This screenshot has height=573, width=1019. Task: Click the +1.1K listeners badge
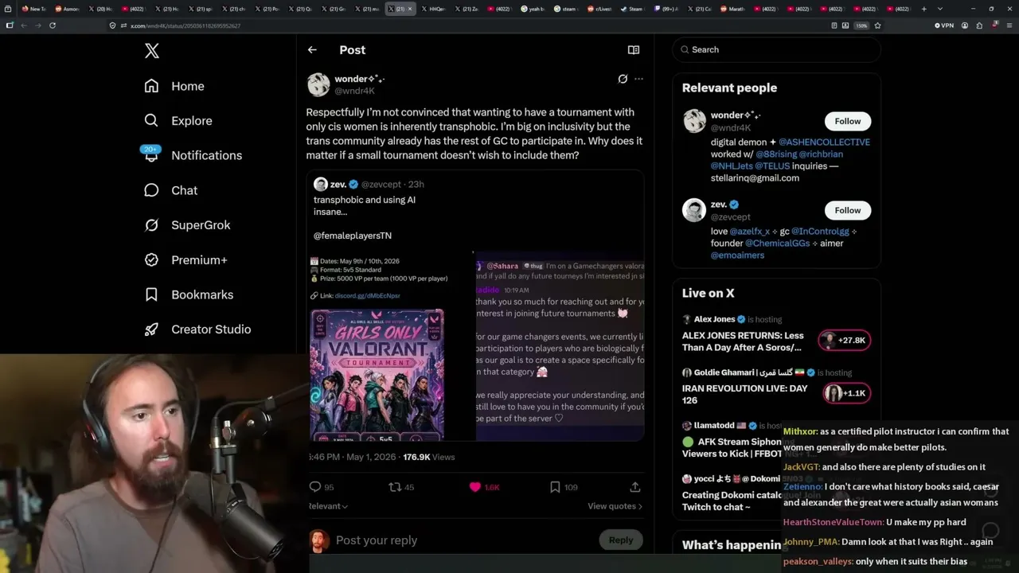coord(847,393)
